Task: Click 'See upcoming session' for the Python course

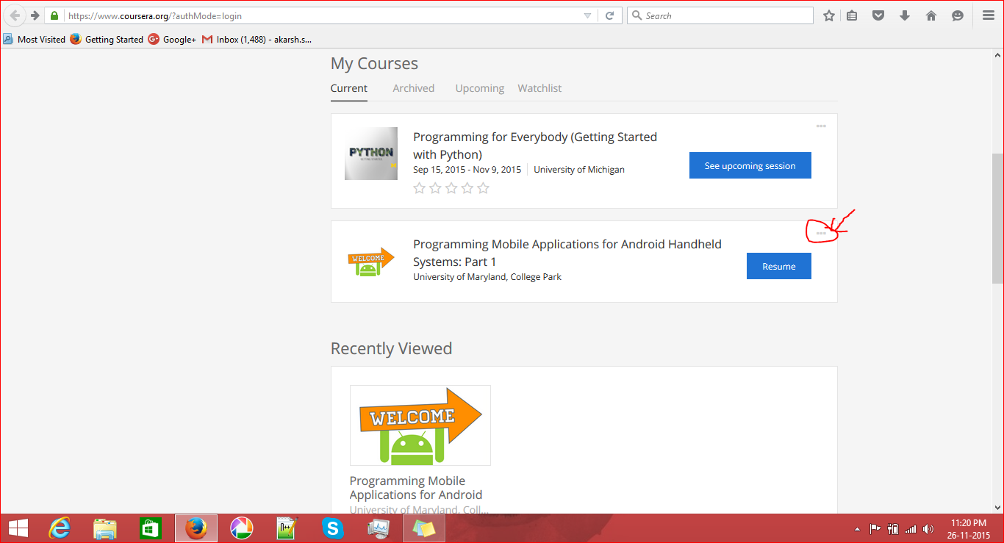Action: click(750, 165)
